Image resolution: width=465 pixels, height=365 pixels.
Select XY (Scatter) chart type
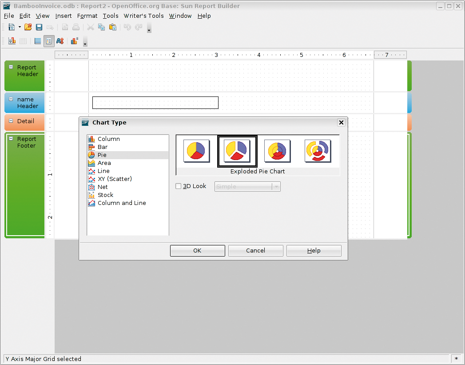click(128, 179)
